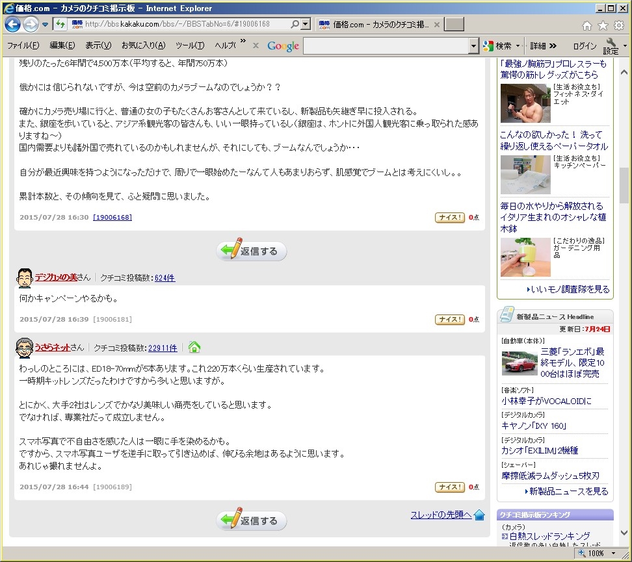Screen dimensions: 632x562
Task: Open post link [19006168]
Action: [112, 217]
